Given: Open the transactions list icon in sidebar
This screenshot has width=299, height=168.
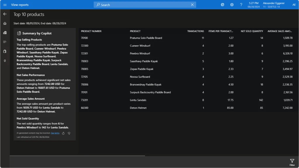Looking at the screenshot, I should pyautogui.click(x=5, y=42).
